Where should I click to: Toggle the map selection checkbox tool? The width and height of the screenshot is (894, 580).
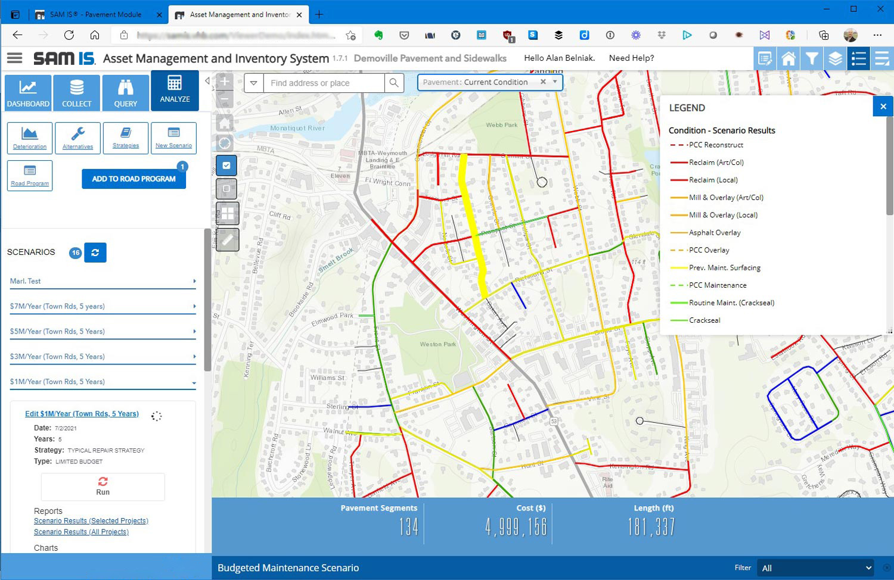pyautogui.click(x=226, y=166)
